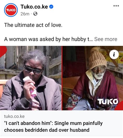Tap the tuko.co.ke domain label
Screen dimensions: 123x138
point(14,116)
